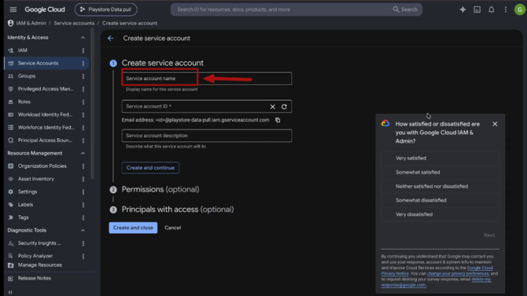
Task: Click the three-dot menu beside Tags
Action: click(x=83, y=217)
